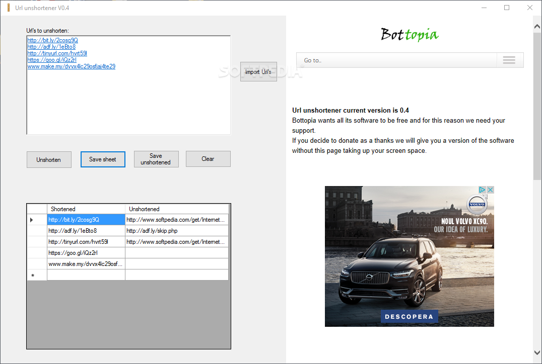542x364 pixels.
Task: Select unshortened softpedia cell in bit.ly row
Action: 177,220
